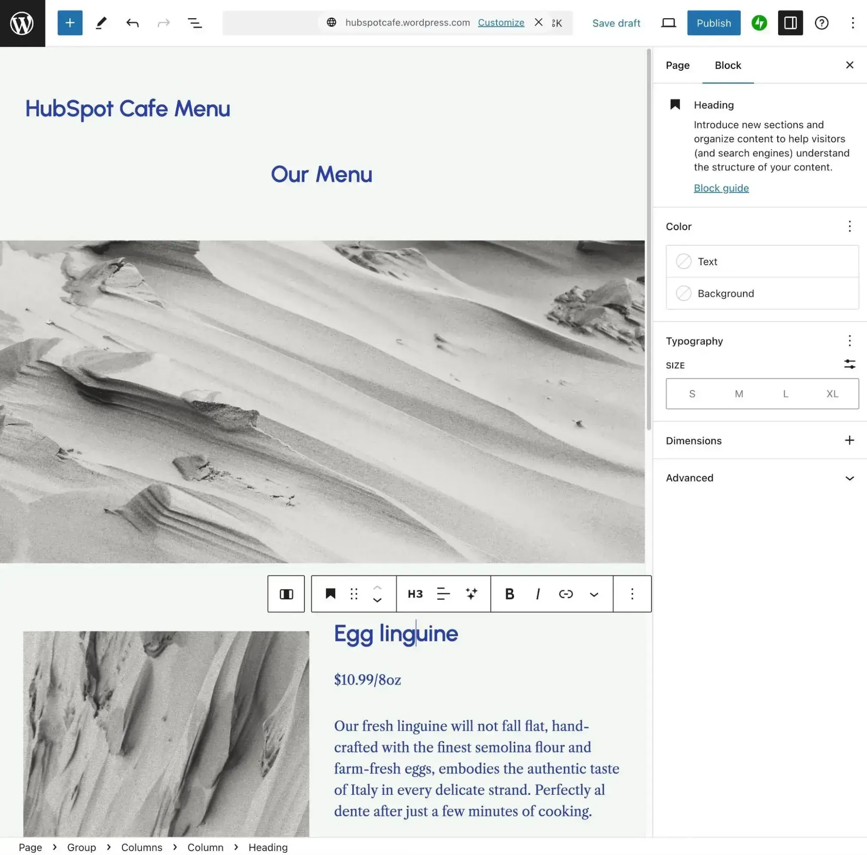Click the Columns breadcrumb item
Image resolution: width=867 pixels, height=855 pixels.
tap(142, 847)
